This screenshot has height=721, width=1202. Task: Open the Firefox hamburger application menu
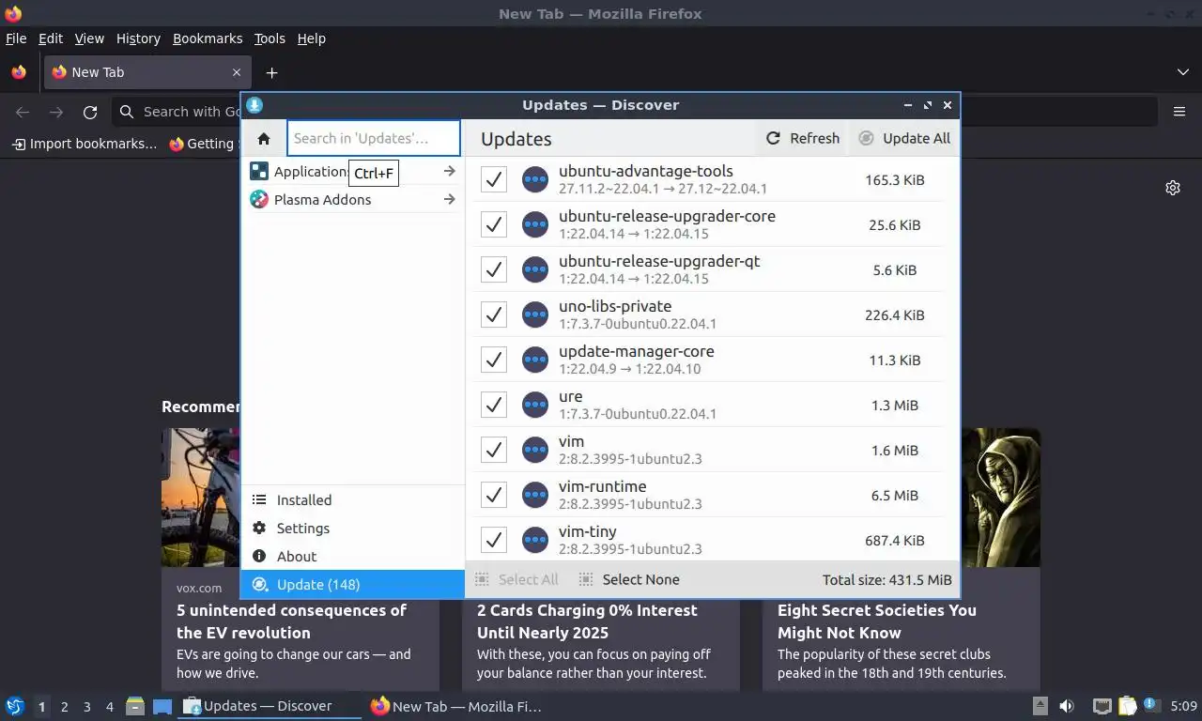(x=1179, y=112)
